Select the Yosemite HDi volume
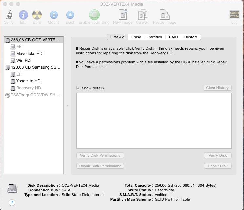Viewport: 244px width, 210px height. click(34, 81)
